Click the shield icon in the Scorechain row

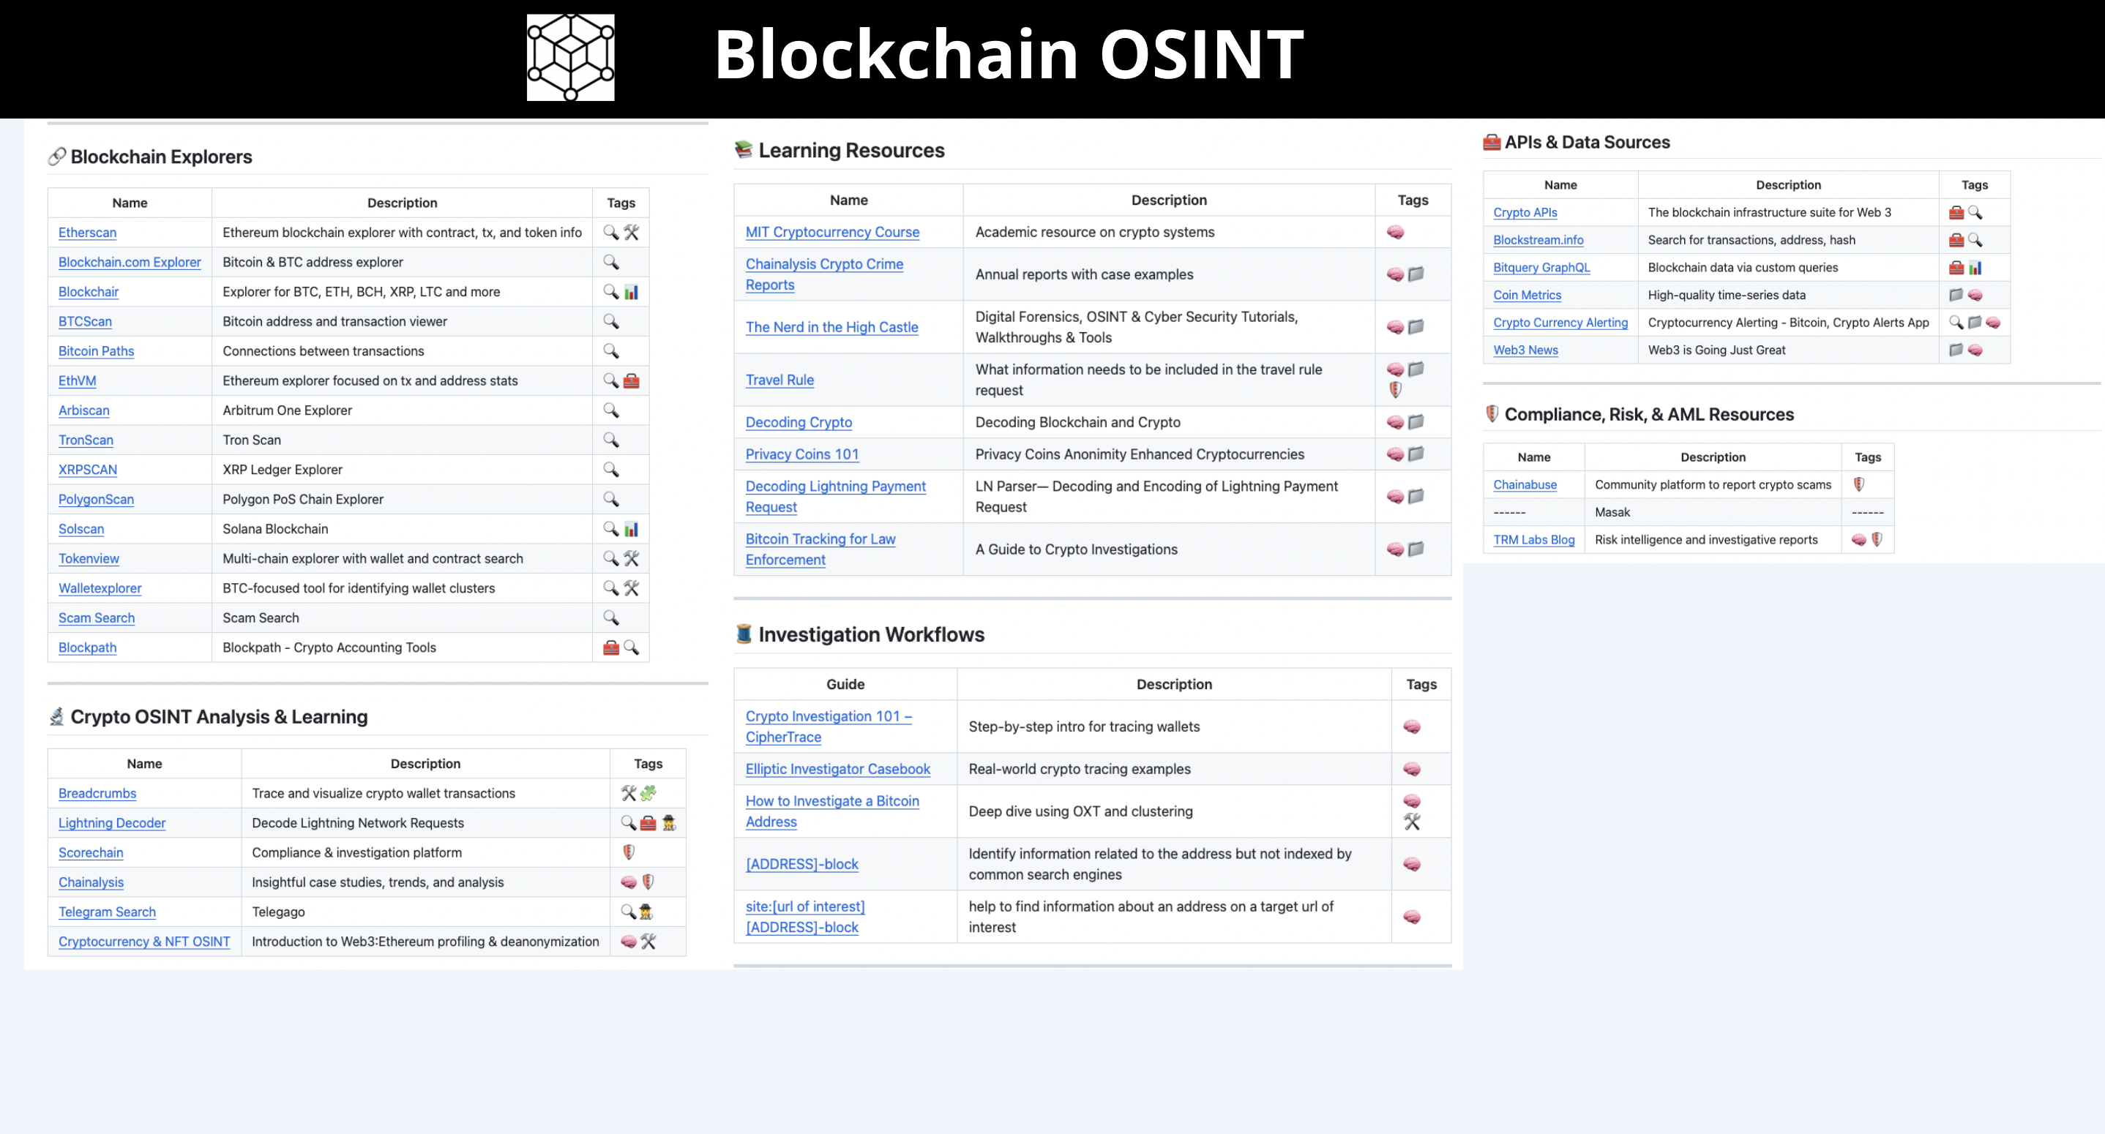click(629, 853)
